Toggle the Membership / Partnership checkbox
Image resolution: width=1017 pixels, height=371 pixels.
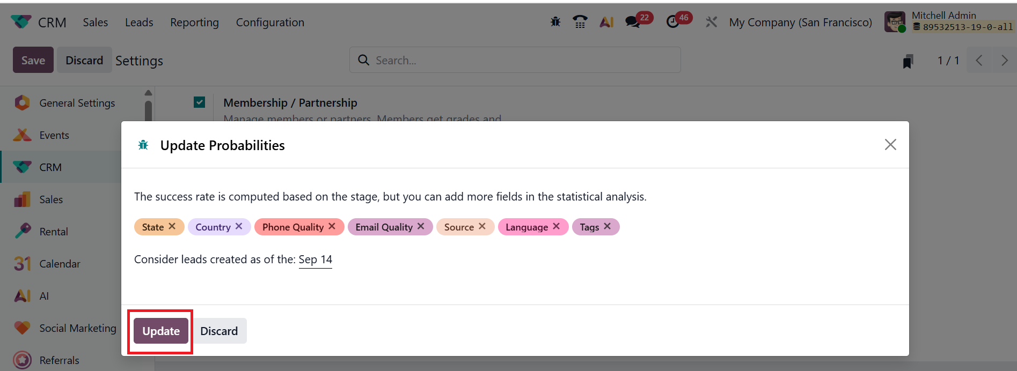coord(199,102)
